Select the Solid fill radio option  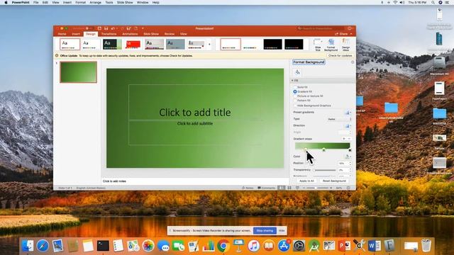coord(295,87)
